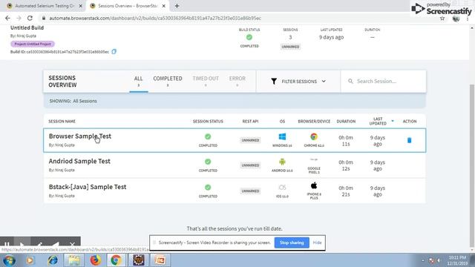This screenshot has height=267, width=475.
Task: Go back with the browser back arrow
Action: click(7, 18)
